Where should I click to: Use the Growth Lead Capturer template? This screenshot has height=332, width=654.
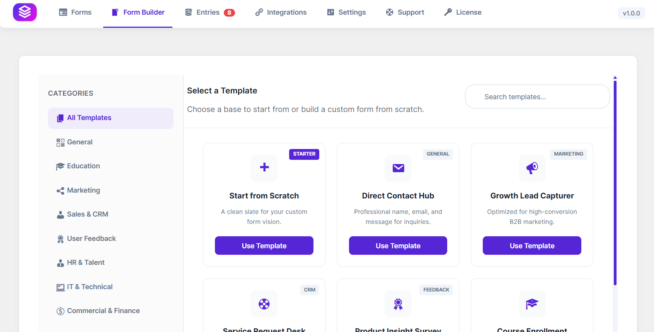[532, 246]
